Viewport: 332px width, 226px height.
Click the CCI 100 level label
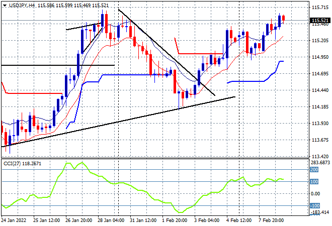[x=314, y=182]
